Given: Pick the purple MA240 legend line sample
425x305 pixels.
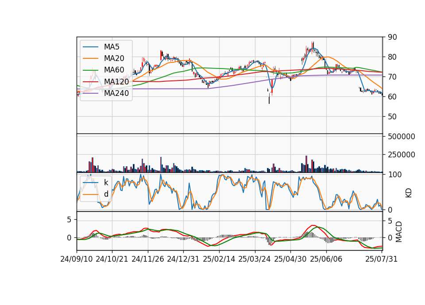Looking at the screenshot, I should point(90,93).
